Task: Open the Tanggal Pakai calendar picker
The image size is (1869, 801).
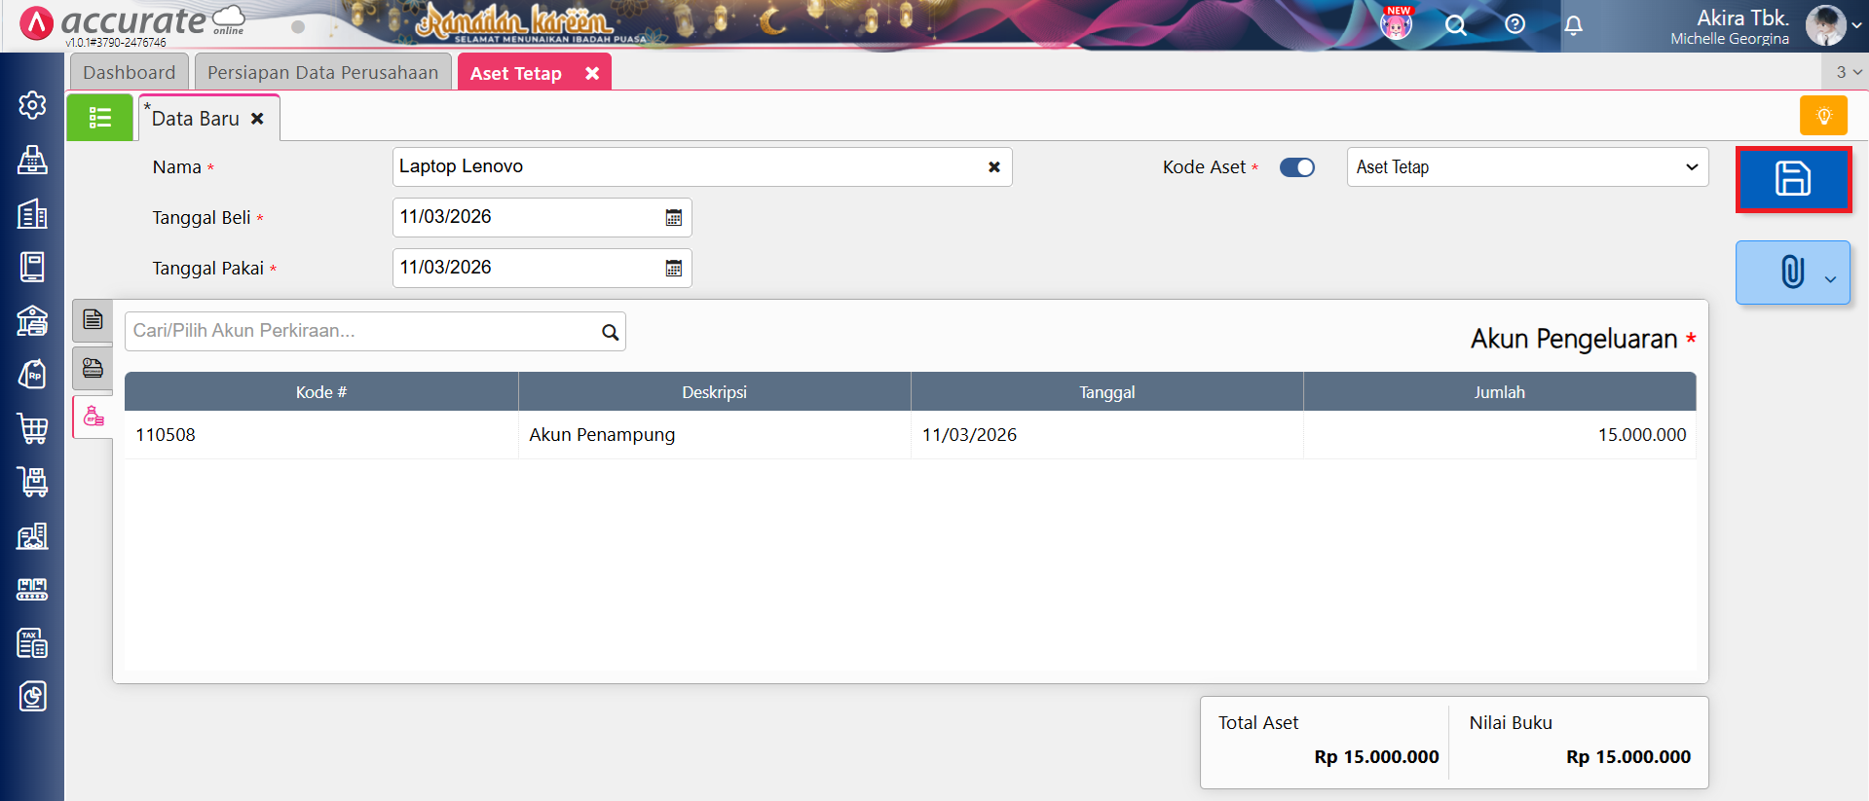Action: [x=673, y=269]
